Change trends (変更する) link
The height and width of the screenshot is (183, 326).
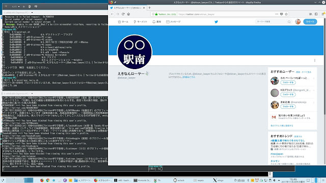(298, 137)
